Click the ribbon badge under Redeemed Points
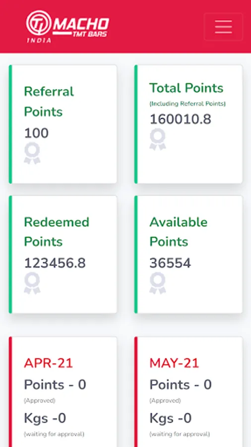Image resolution: width=251 pixels, height=447 pixels. point(32,283)
